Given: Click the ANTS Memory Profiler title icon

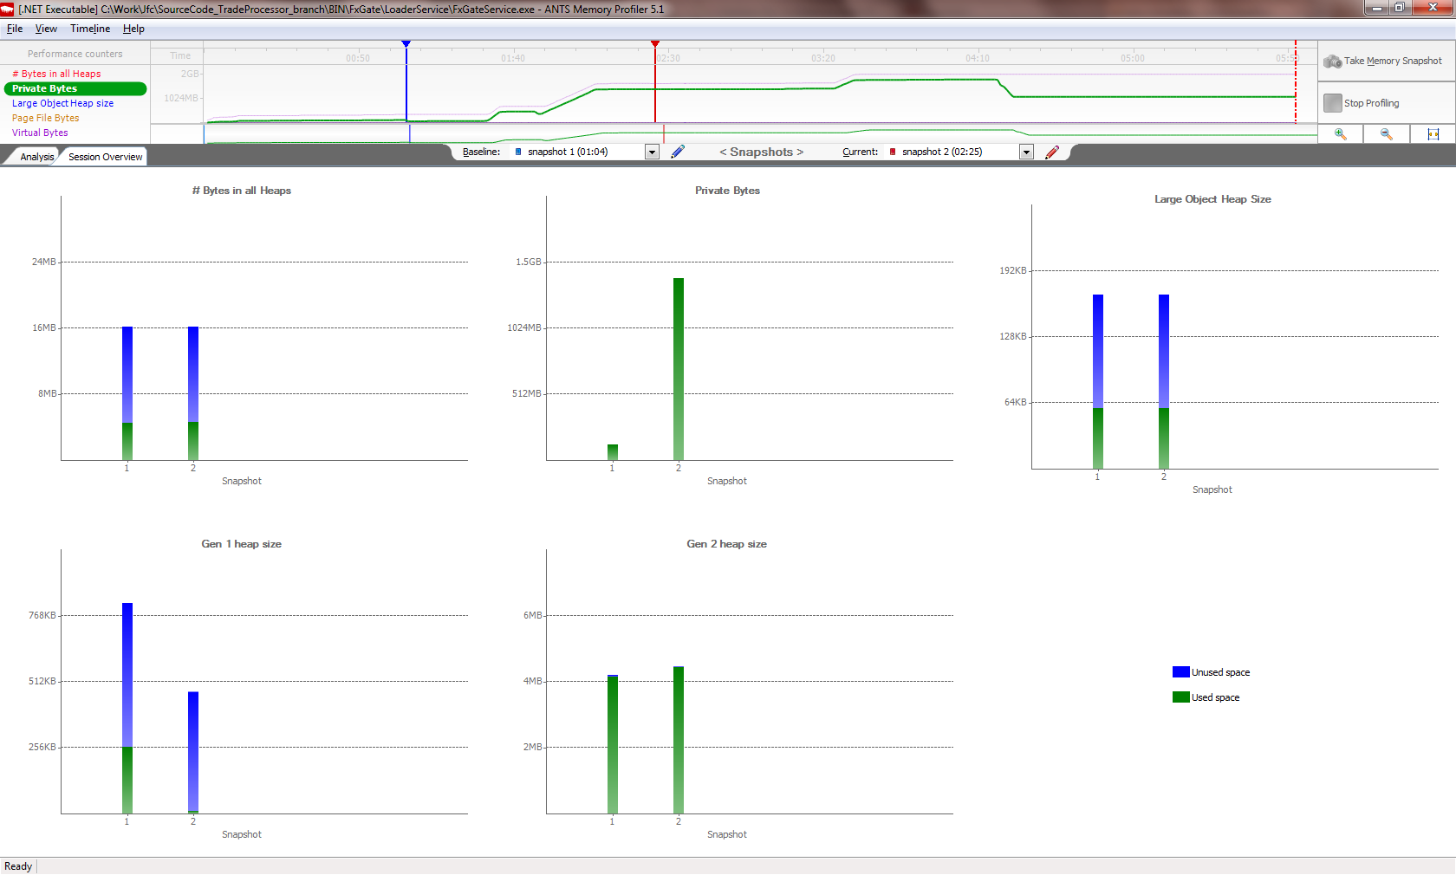Looking at the screenshot, I should (x=8, y=9).
